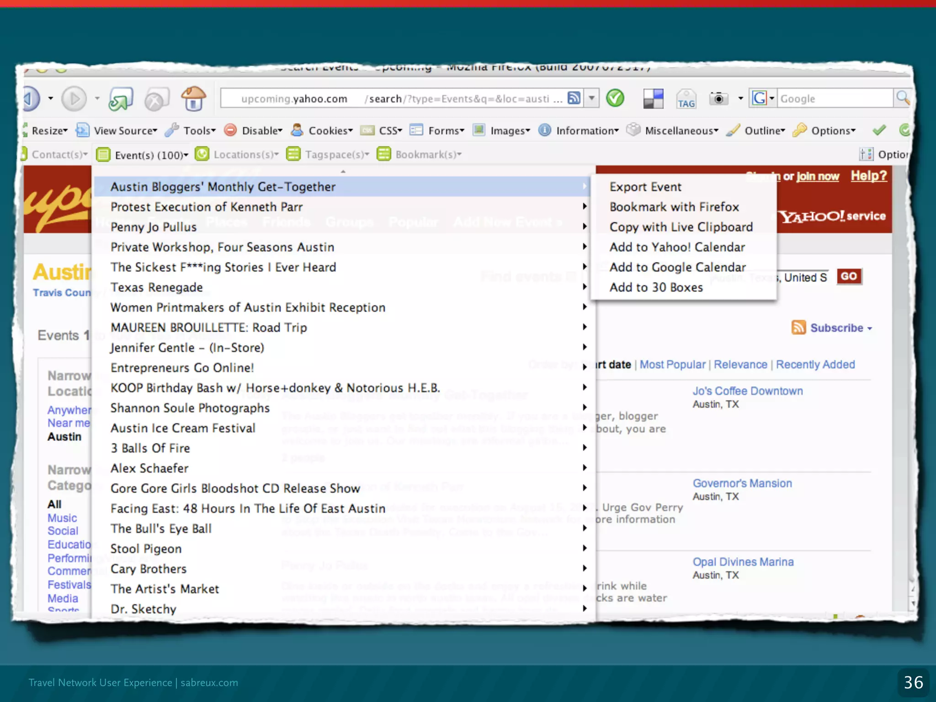Sort by Relevance
Image resolution: width=936 pixels, height=702 pixels.
pos(740,364)
